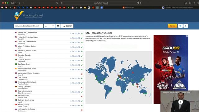The height and width of the screenshot is (112, 199).
Task: Open the Behance pinned tab
Action: (102, 7)
